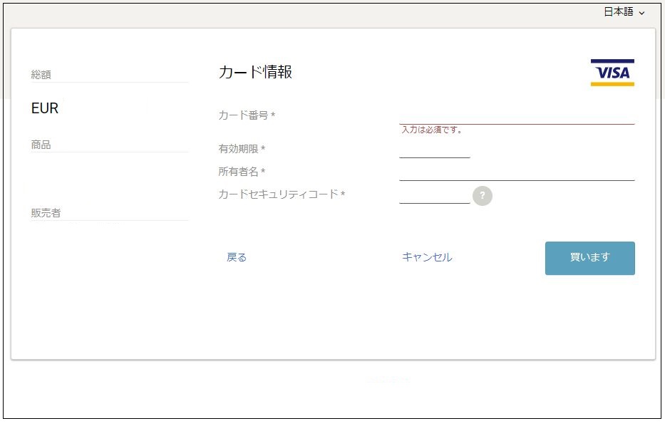Focus the 有効期限 input field

click(434, 150)
